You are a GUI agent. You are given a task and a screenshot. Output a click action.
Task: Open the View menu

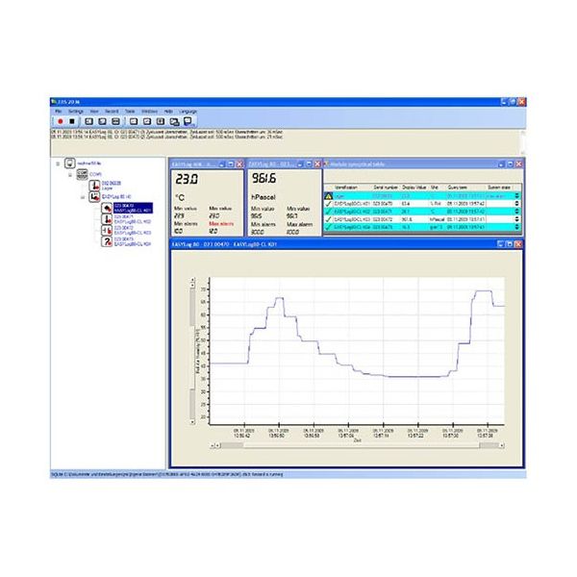(94, 112)
